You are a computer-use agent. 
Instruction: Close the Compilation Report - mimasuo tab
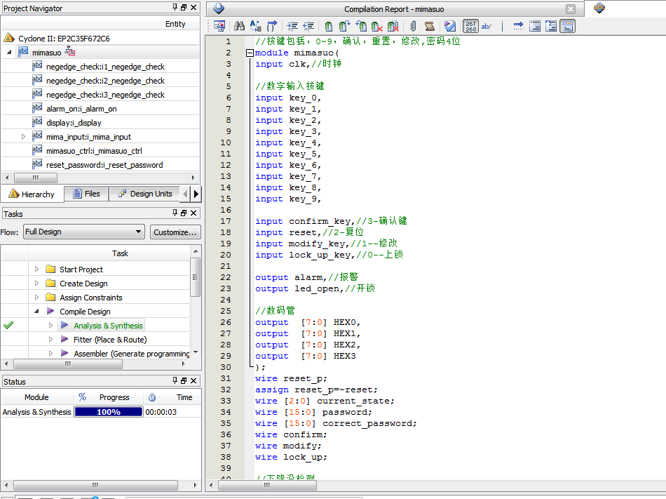click(x=571, y=9)
